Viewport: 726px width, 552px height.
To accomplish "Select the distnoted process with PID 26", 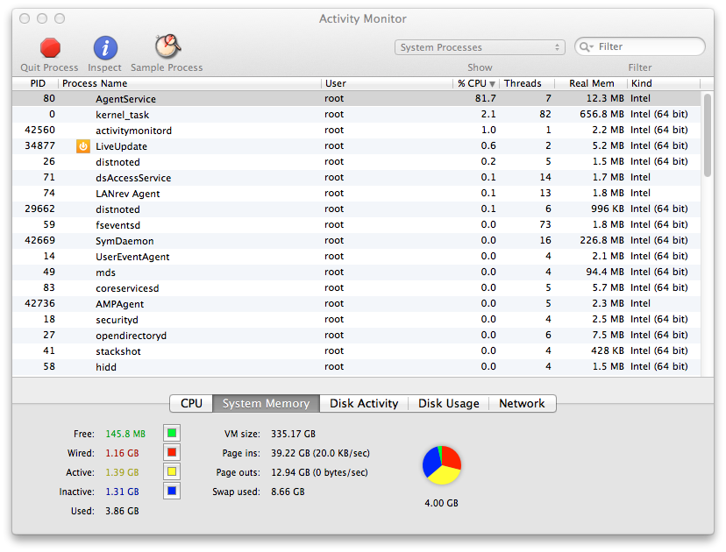I will tap(357, 161).
